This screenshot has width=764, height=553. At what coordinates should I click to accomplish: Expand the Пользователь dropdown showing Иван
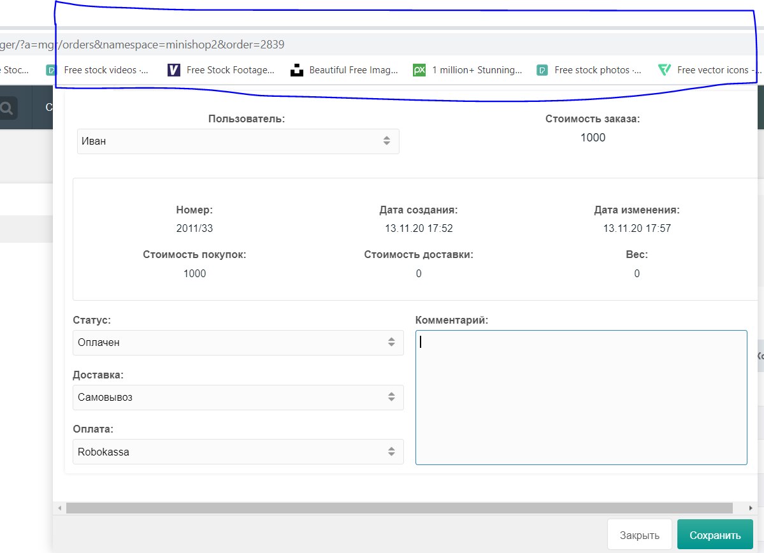point(238,141)
